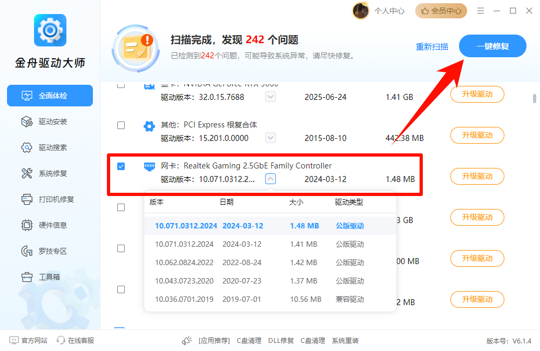Switch to 系统修复
The image size is (540, 351).
pos(50,173)
